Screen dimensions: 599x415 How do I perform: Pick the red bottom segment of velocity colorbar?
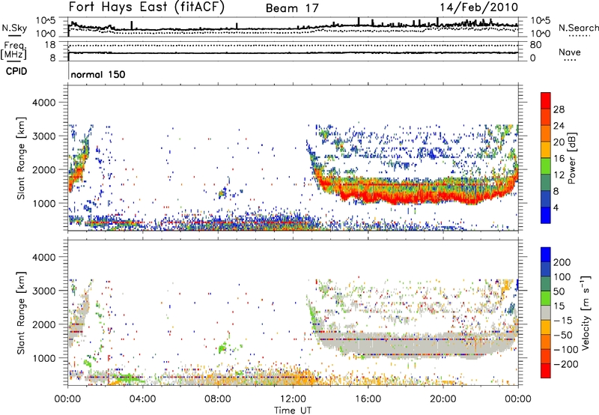click(546, 371)
